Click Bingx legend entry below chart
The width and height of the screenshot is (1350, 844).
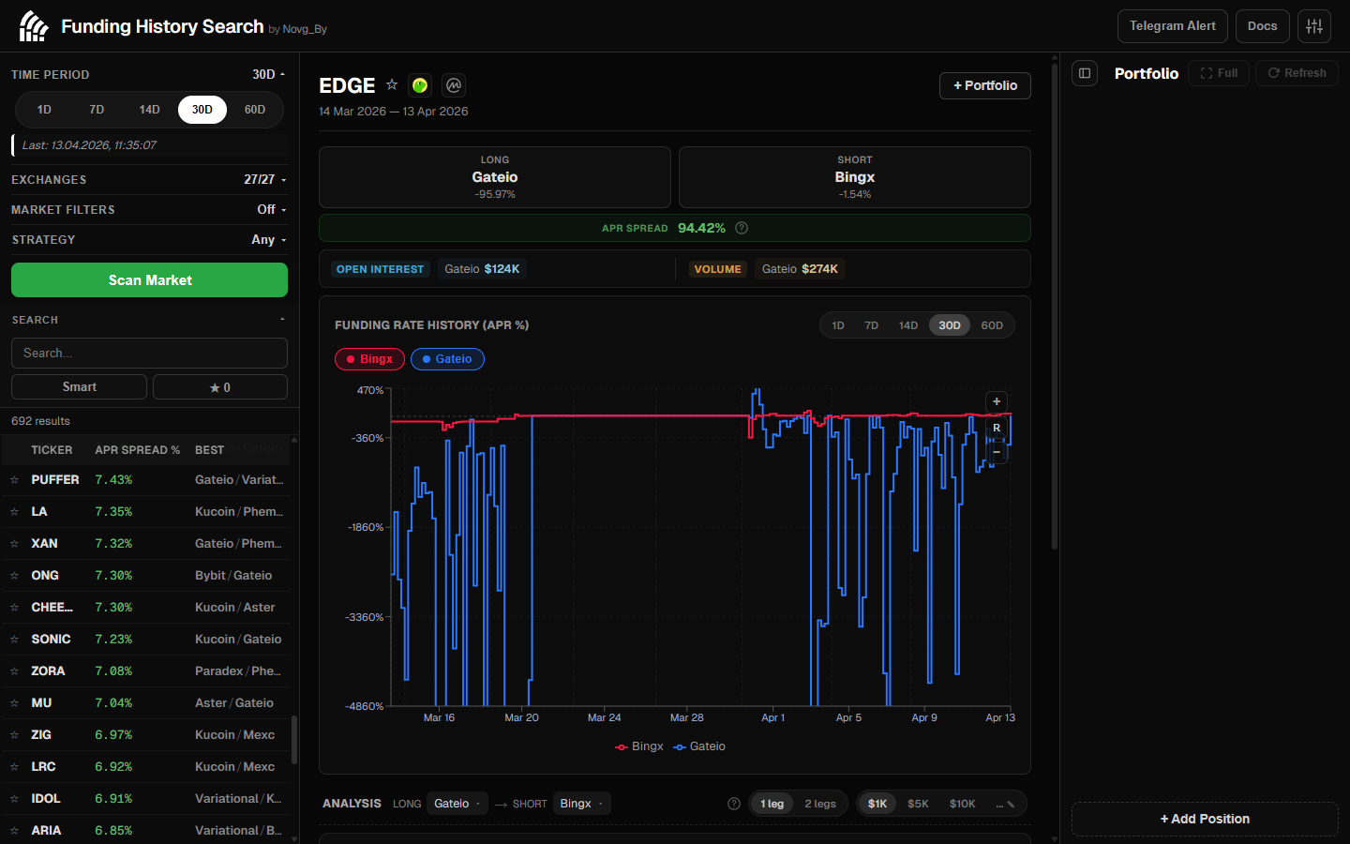639,746
